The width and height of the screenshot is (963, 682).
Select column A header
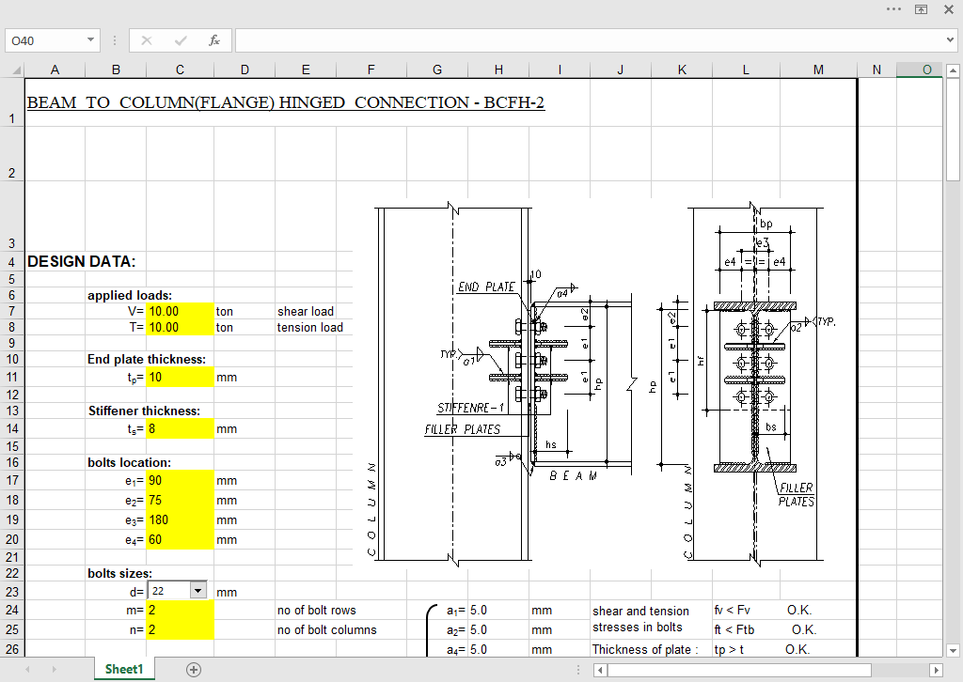55,70
